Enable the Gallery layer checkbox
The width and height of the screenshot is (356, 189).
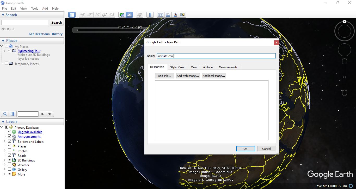[10, 169]
